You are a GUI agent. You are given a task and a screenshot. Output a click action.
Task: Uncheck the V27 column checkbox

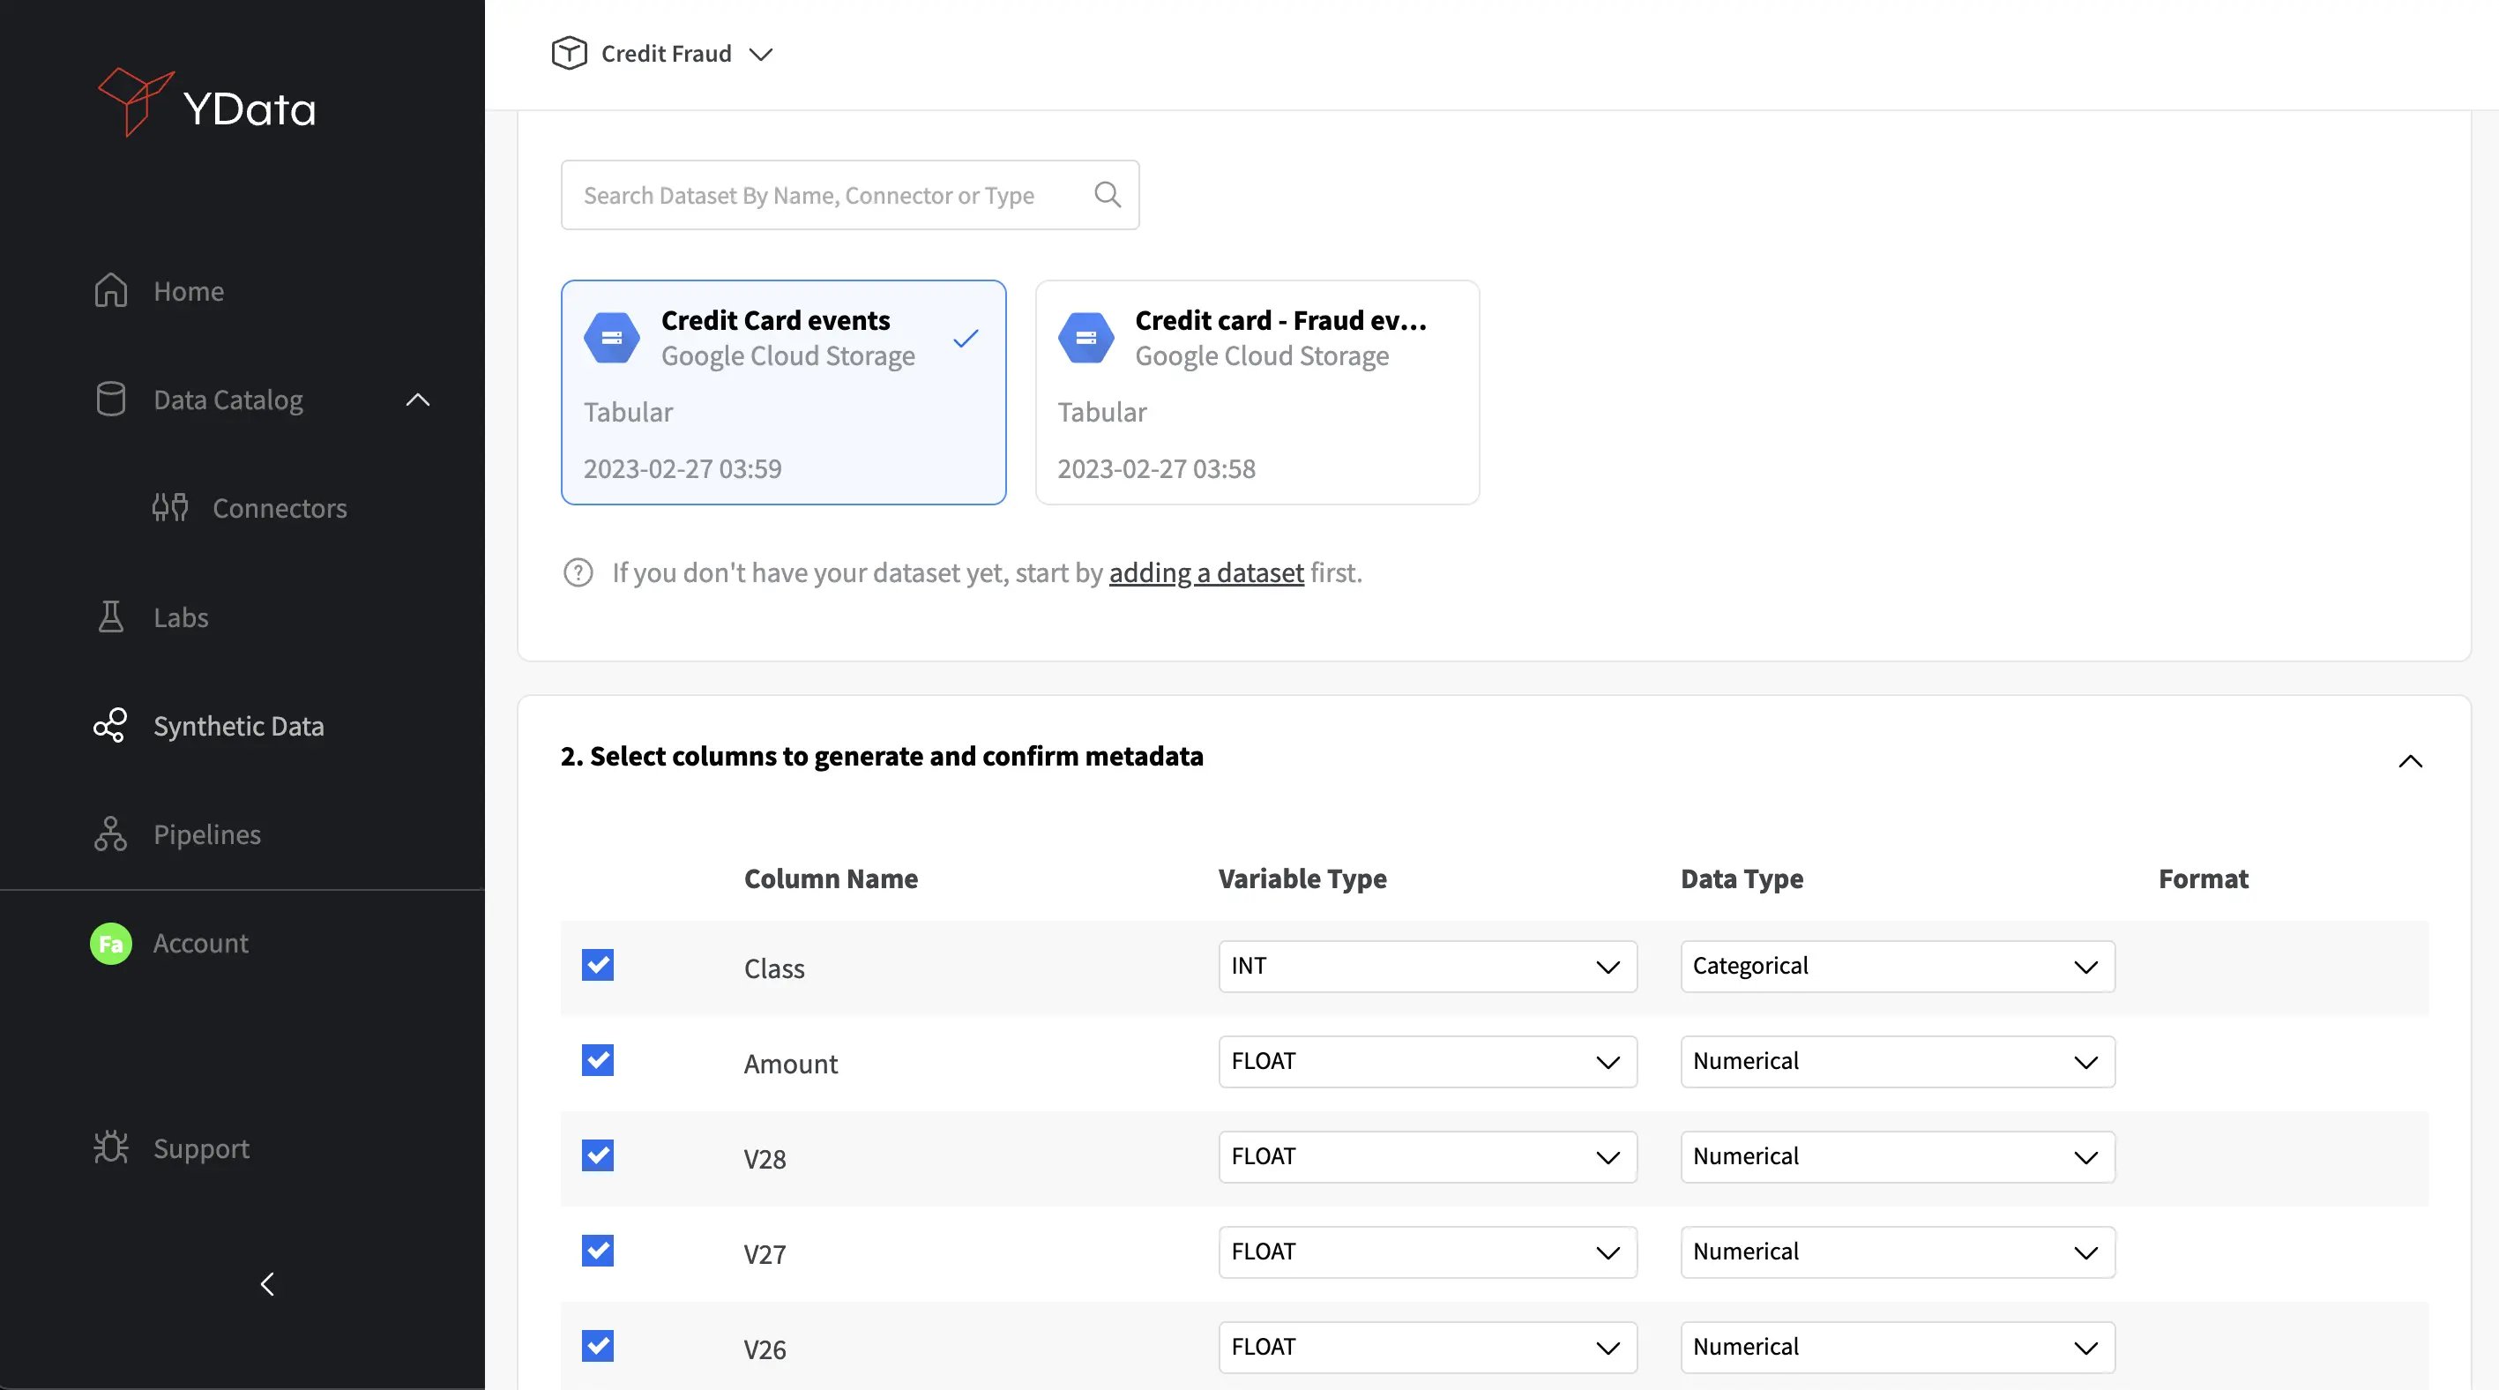point(598,1251)
